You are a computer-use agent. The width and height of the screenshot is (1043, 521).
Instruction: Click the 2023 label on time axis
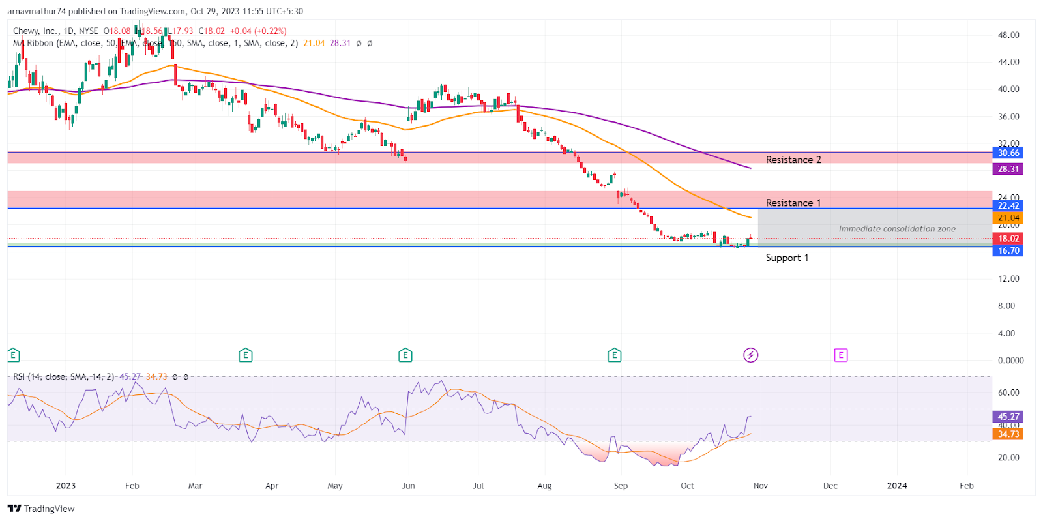66,486
